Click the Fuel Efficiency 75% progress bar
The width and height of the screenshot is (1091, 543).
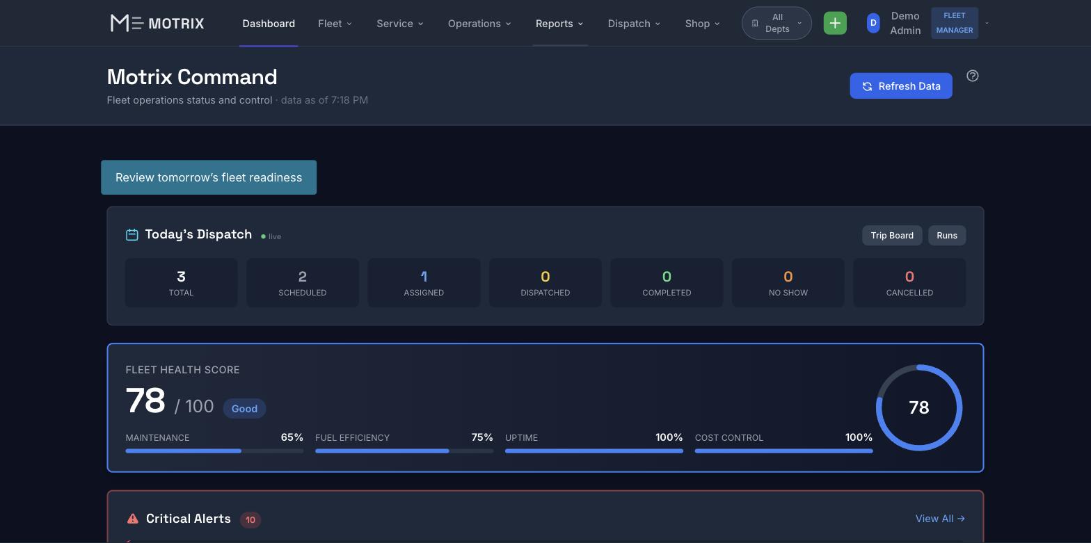[x=404, y=451]
